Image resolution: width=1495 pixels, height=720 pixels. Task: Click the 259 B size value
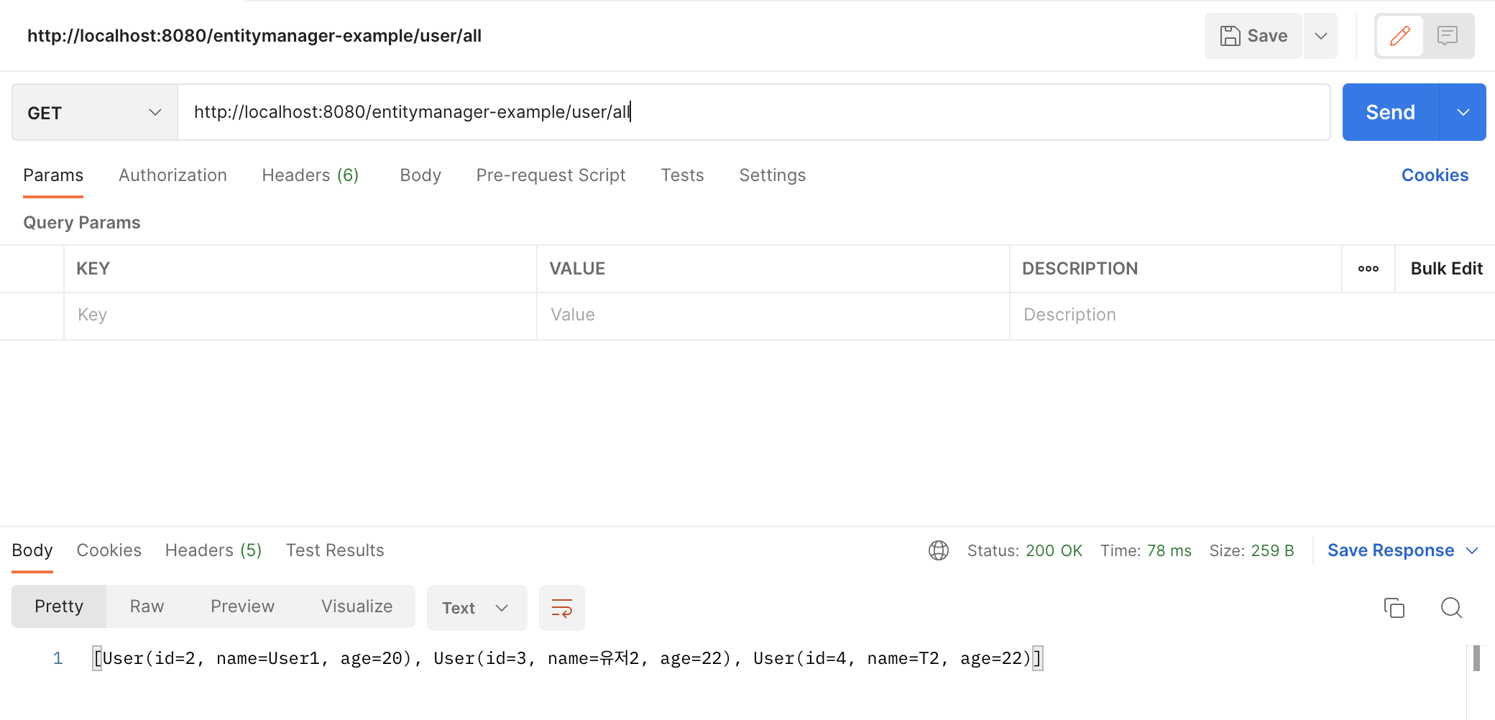coord(1272,550)
